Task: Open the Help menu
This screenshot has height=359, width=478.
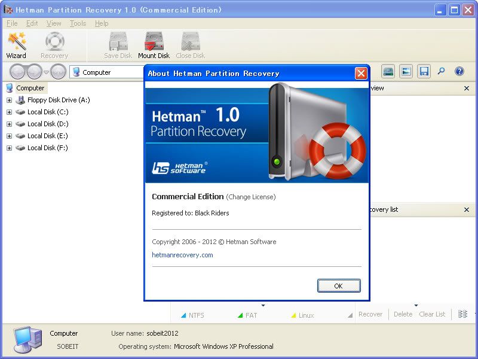Action: click(x=102, y=23)
